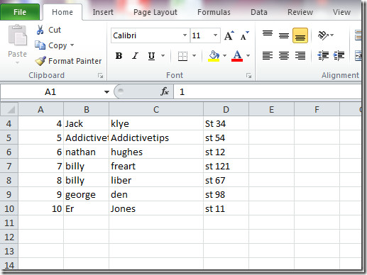
Task: Select the cell containing klye
Action: click(x=156, y=123)
